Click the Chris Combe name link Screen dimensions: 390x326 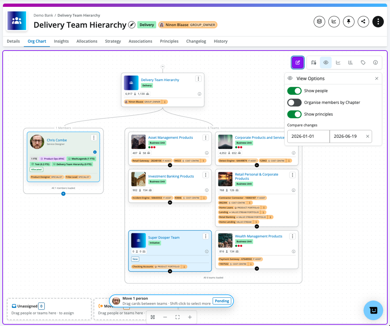coord(57,140)
